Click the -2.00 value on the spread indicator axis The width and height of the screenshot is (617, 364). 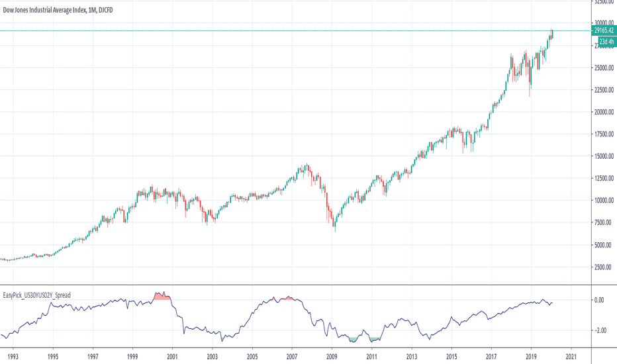point(600,330)
